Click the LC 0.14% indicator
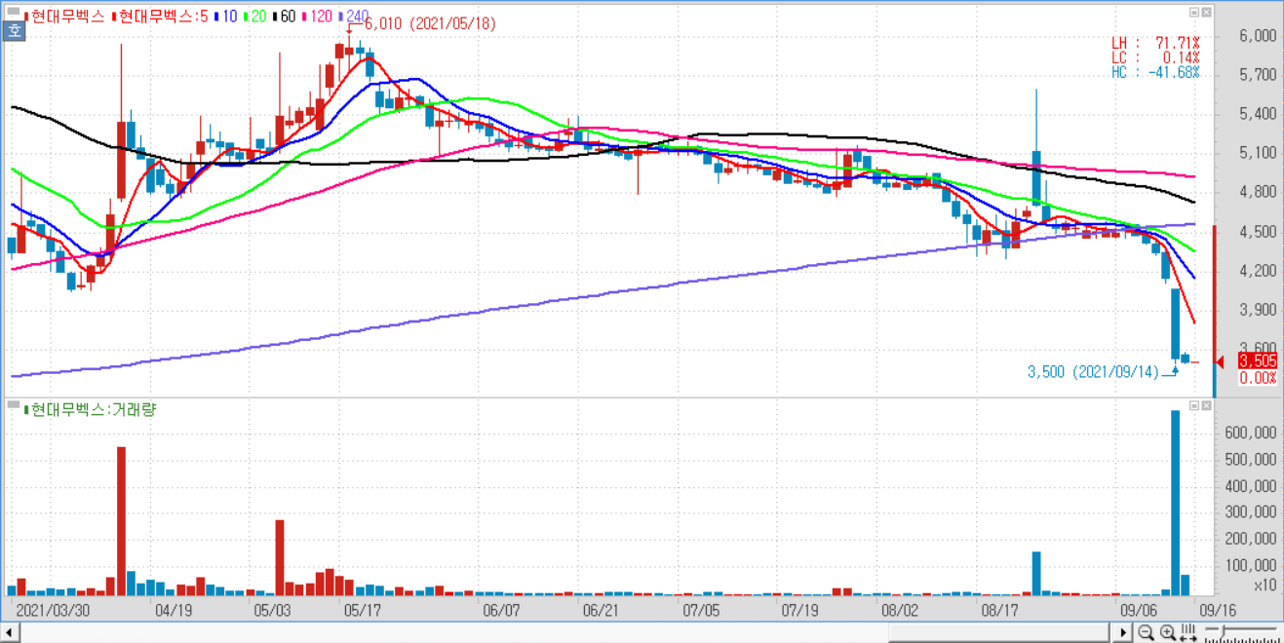 click(x=1155, y=57)
